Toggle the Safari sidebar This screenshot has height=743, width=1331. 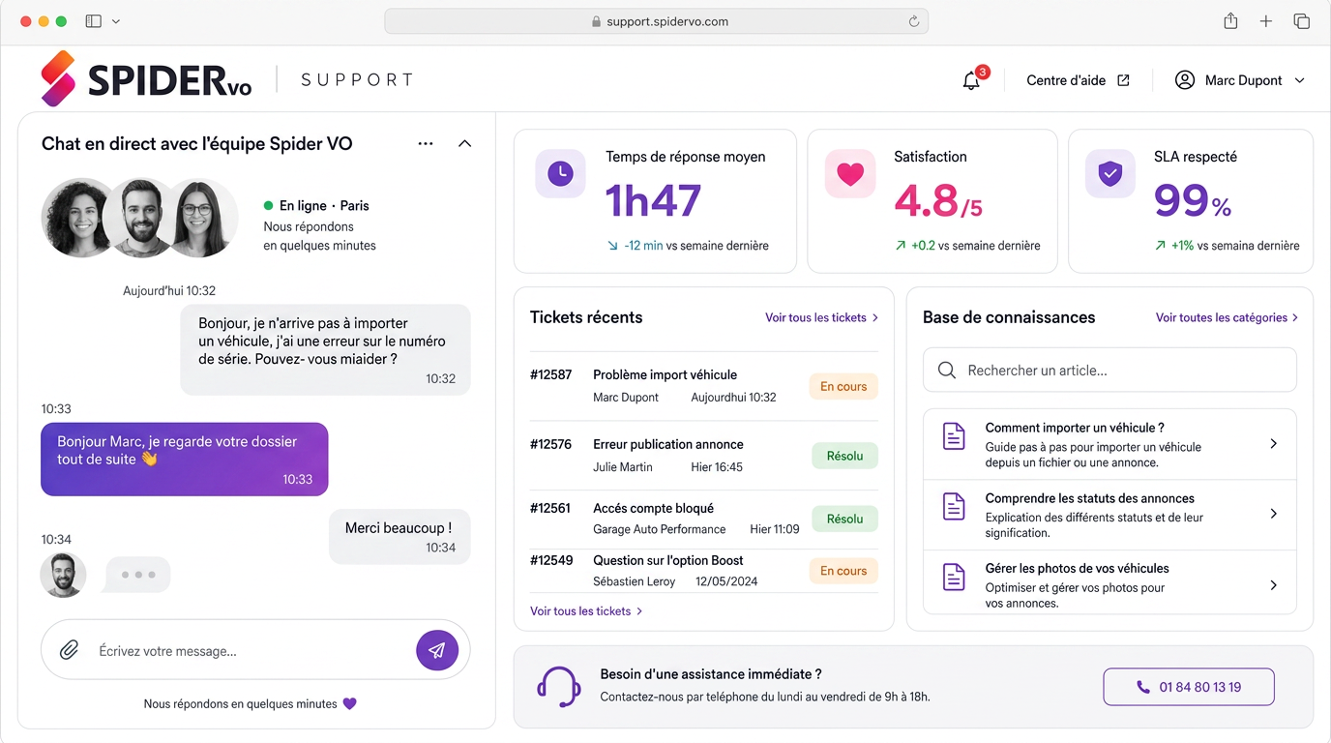[94, 21]
